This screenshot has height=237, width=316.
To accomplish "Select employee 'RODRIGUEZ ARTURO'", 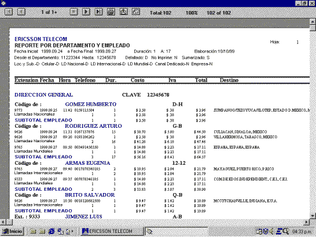I will (93, 126).
